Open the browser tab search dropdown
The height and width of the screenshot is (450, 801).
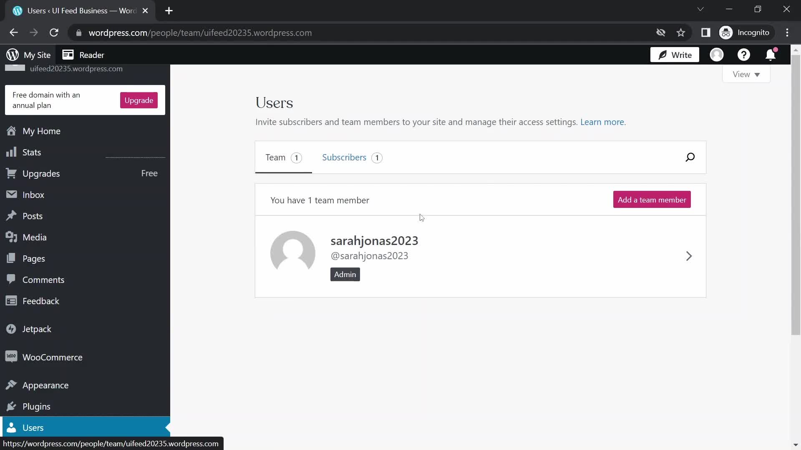tap(700, 9)
